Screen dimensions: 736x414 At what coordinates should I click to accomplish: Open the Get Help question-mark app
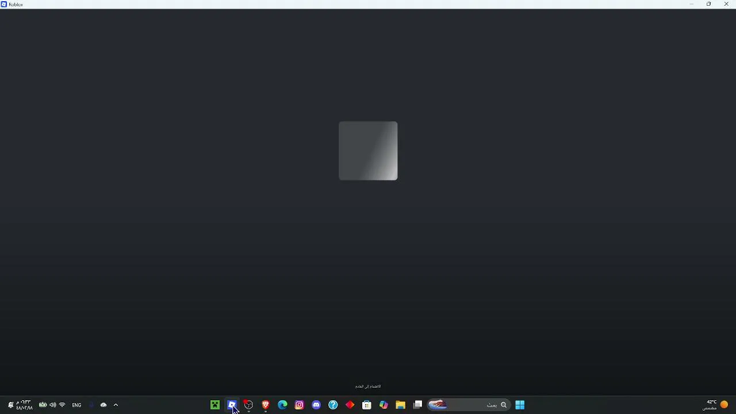[x=333, y=405]
